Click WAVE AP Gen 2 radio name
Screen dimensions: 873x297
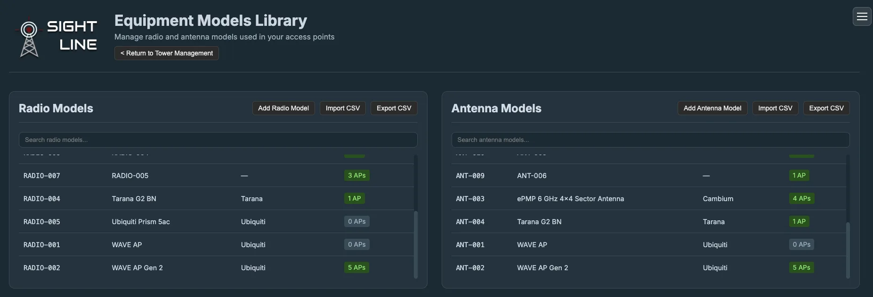(x=137, y=268)
